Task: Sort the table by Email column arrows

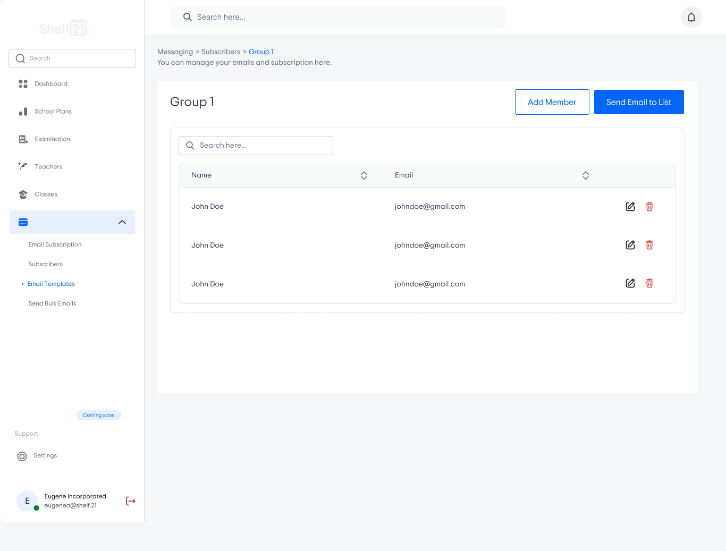Action: point(586,175)
